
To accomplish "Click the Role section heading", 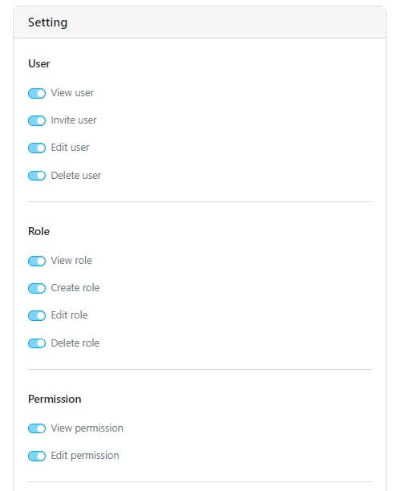I will click(x=38, y=231).
